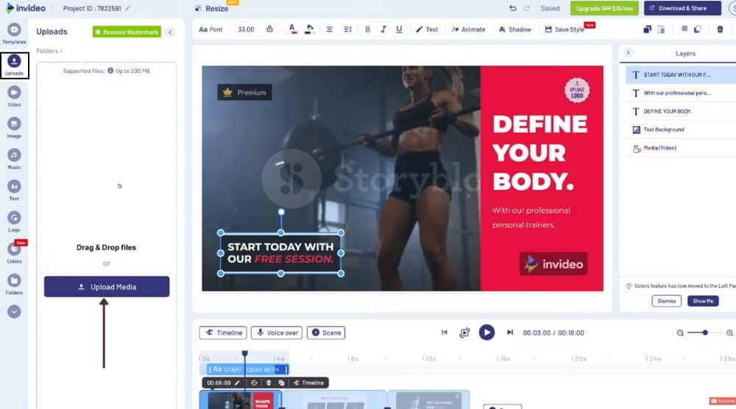The height and width of the screenshot is (409, 736).
Task: Select the 'START TODAY WITH OUR F...' layer
Action: pos(681,74)
